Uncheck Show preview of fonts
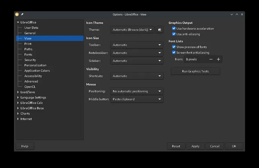Screen dimensions: 259x168 174,47
